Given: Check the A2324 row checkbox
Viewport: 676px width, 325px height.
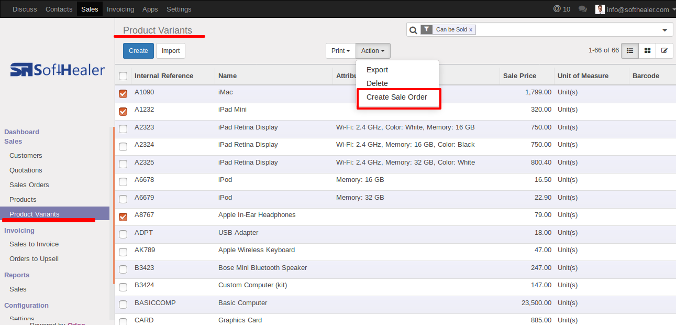Looking at the screenshot, I should [123, 146].
